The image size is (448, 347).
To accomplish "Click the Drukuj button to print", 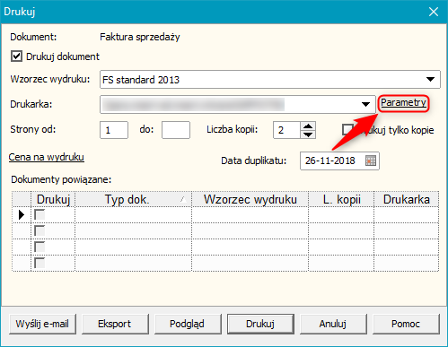I will click(x=260, y=324).
